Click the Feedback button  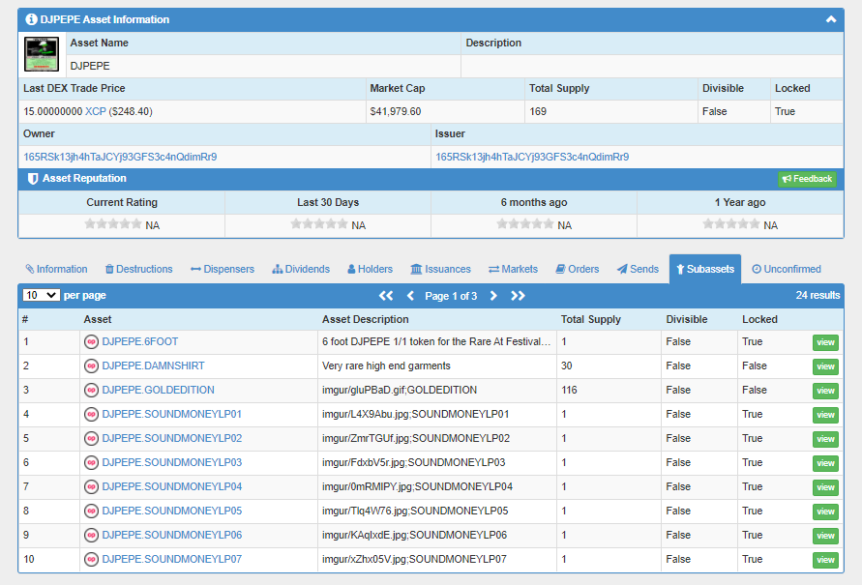(x=807, y=179)
